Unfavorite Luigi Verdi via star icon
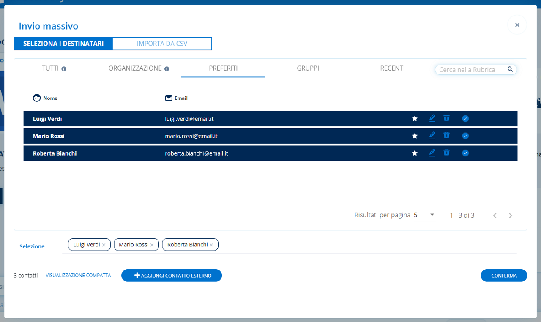Viewport: 541px width, 322px height. (415, 119)
